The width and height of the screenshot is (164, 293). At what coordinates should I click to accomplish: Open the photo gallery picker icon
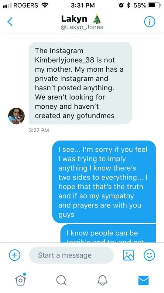pyautogui.click(x=128, y=255)
